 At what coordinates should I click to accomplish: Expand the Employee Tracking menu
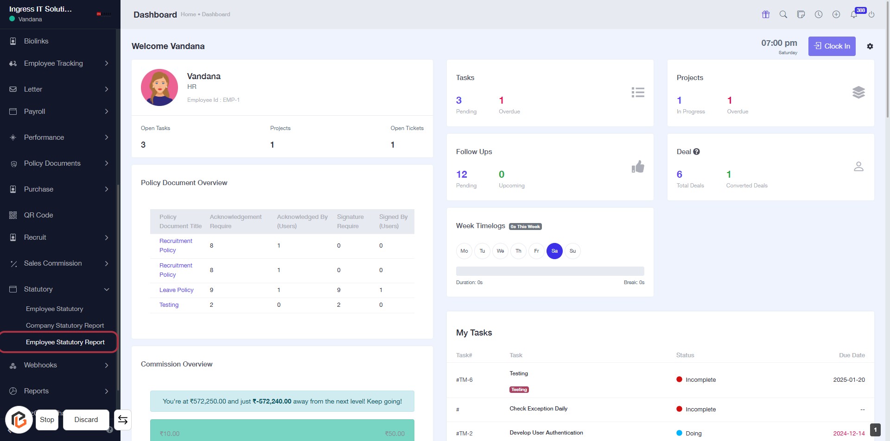point(59,63)
